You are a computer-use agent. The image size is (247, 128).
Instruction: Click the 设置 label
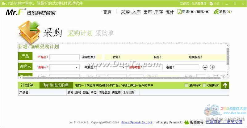click(x=217, y=3)
